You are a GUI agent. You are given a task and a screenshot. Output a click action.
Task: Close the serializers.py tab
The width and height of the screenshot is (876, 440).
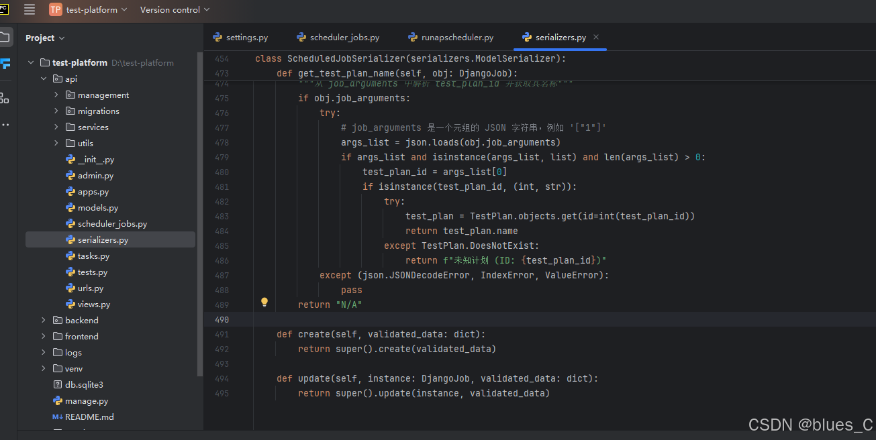[596, 37]
